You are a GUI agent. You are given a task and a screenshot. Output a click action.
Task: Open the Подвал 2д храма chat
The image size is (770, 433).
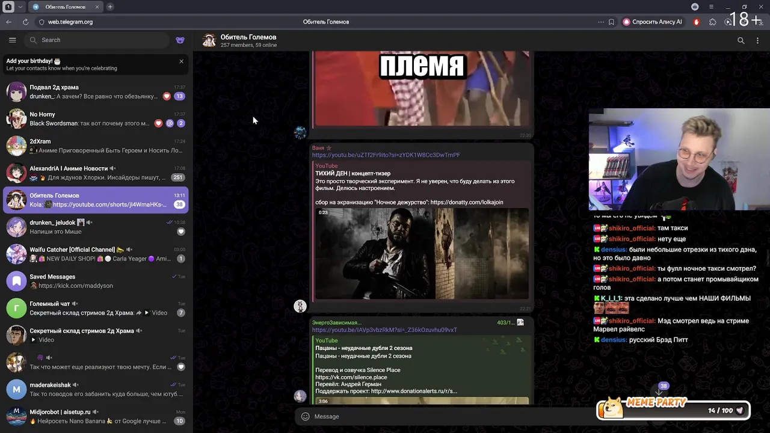pyautogui.click(x=96, y=91)
